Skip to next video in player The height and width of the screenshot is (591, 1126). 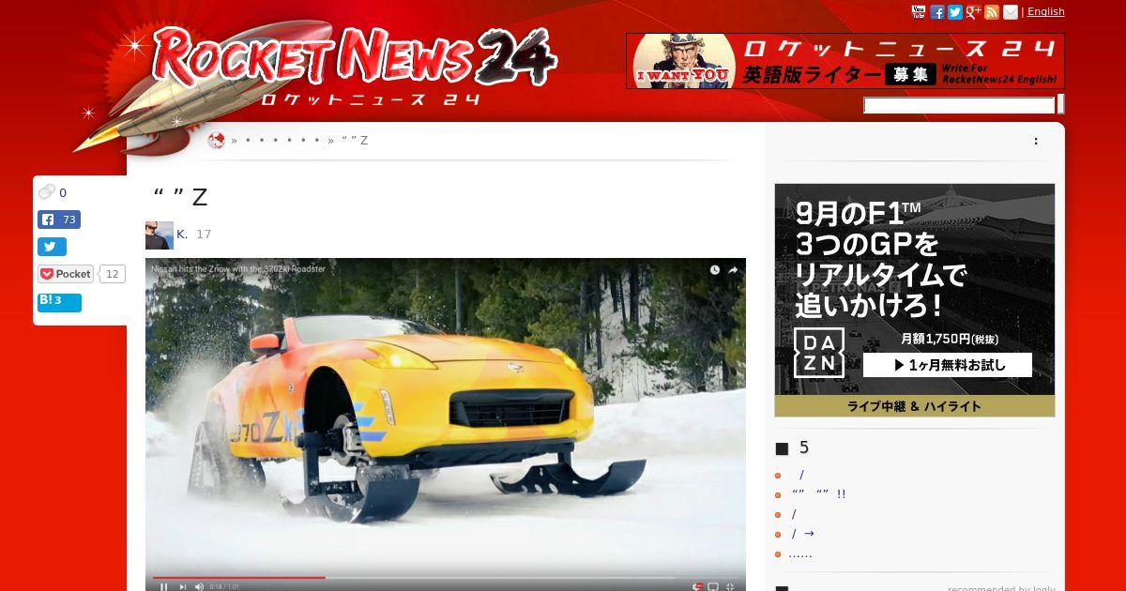tap(183, 587)
